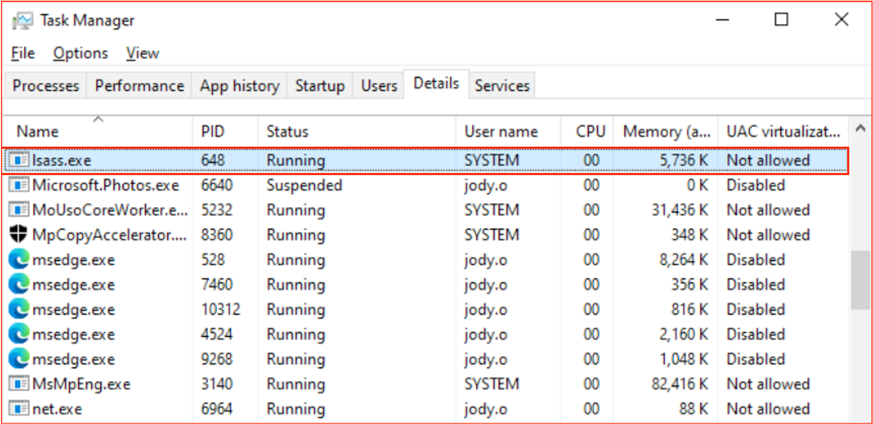Click the Microsoft.Photos.exe process icon
Screen dimensions: 873x424
(19, 185)
